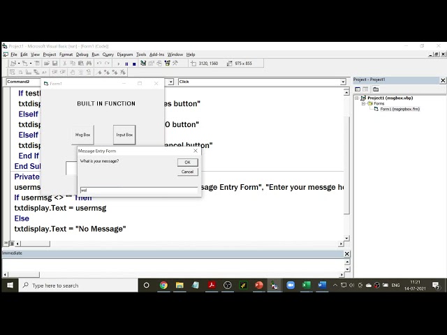Click the Open Project toolbar icon
The image size is (447, 335).
(x=47, y=64)
